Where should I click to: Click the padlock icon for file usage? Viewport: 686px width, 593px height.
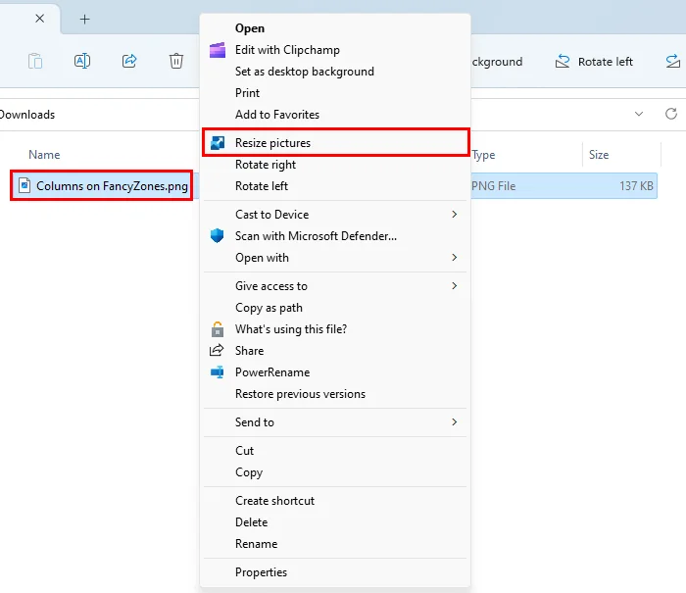pos(218,329)
